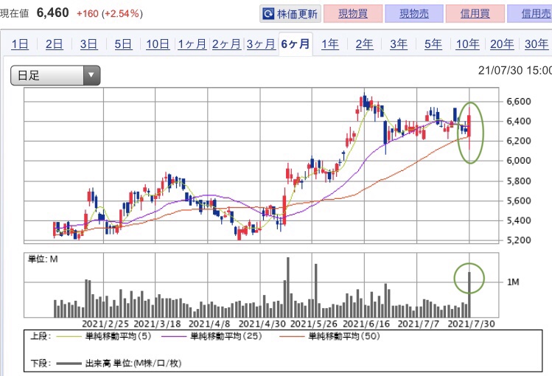Click the 6,460 current price value
Image resolution: width=552 pixels, height=376 pixels.
pyautogui.click(x=53, y=13)
